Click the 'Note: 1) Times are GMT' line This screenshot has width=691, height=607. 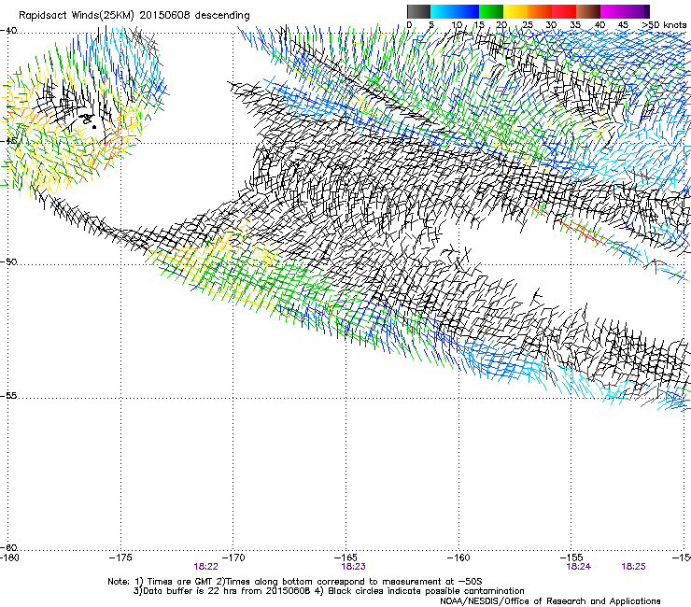coord(295,582)
